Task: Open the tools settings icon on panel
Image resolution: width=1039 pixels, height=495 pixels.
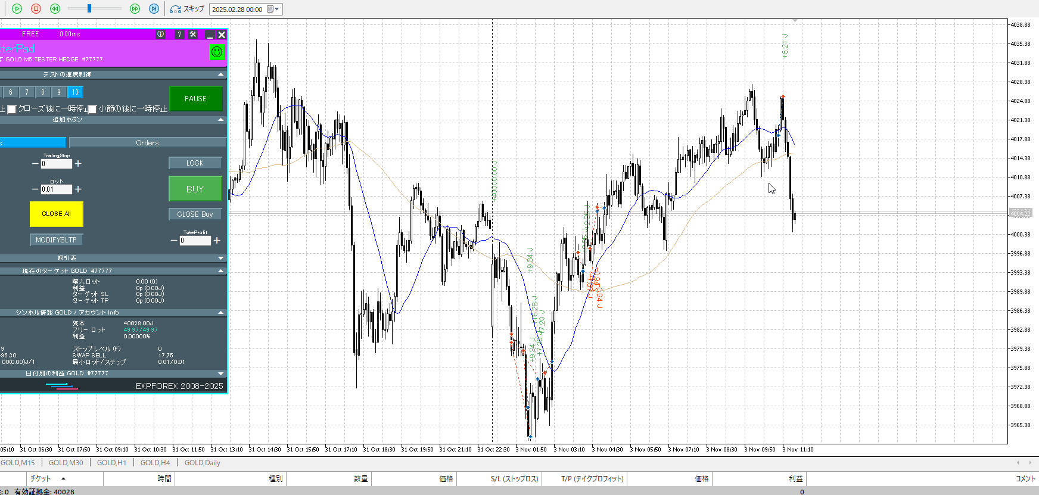Action: [x=193, y=35]
